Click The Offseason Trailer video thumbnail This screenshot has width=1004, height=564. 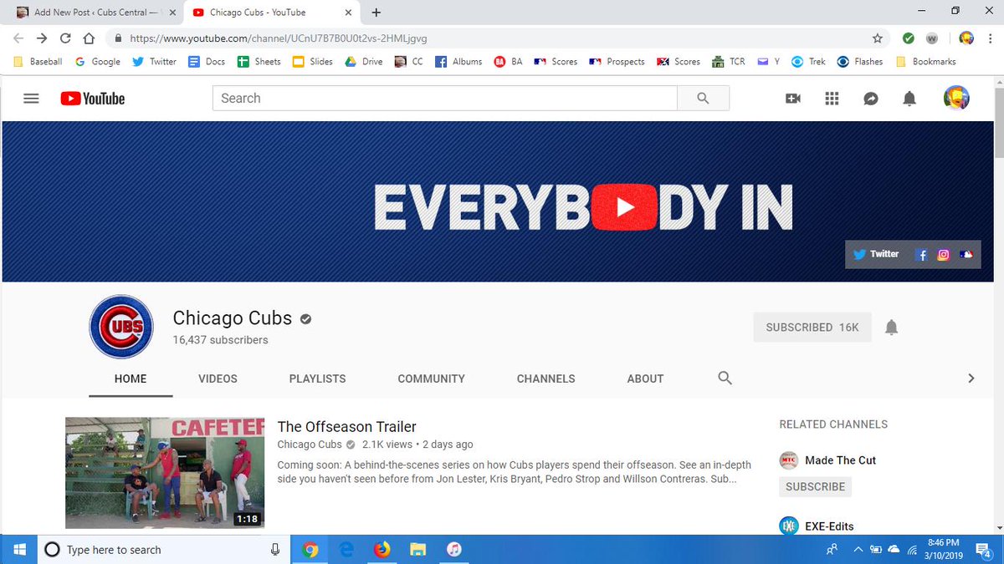pyautogui.click(x=164, y=473)
